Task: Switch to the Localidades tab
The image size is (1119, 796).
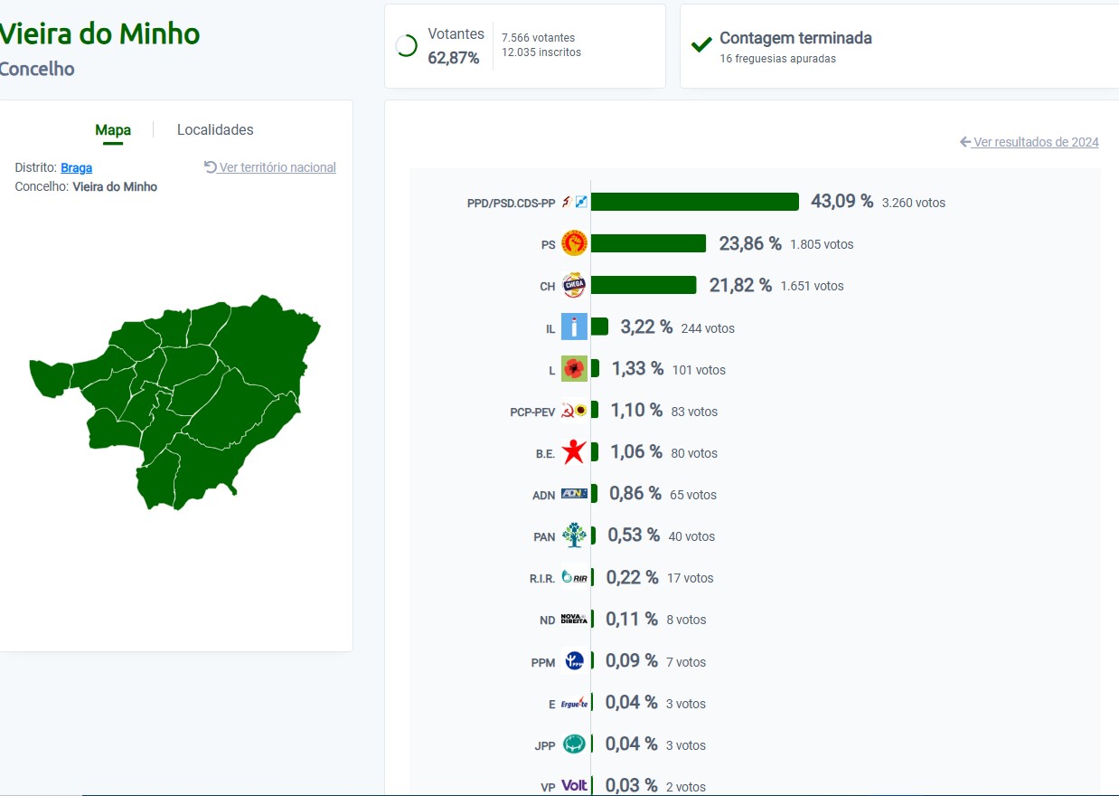Action: (x=215, y=129)
